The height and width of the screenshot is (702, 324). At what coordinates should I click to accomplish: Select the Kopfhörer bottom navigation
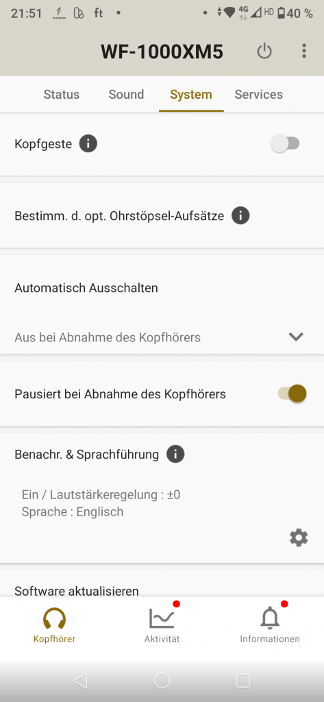pos(54,625)
